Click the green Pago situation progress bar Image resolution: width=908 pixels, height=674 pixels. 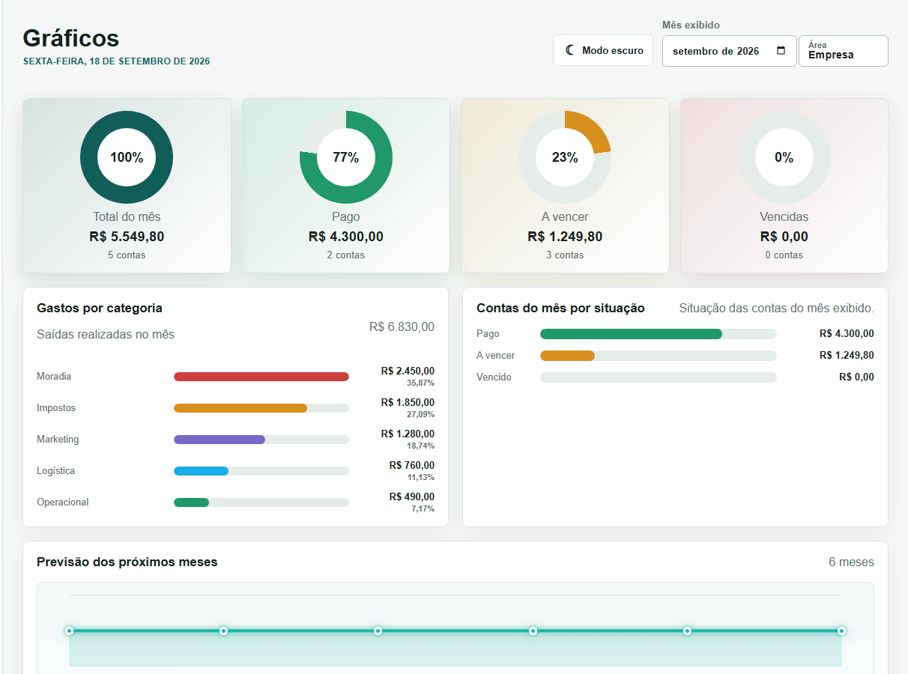pyautogui.click(x=631, y=334)
